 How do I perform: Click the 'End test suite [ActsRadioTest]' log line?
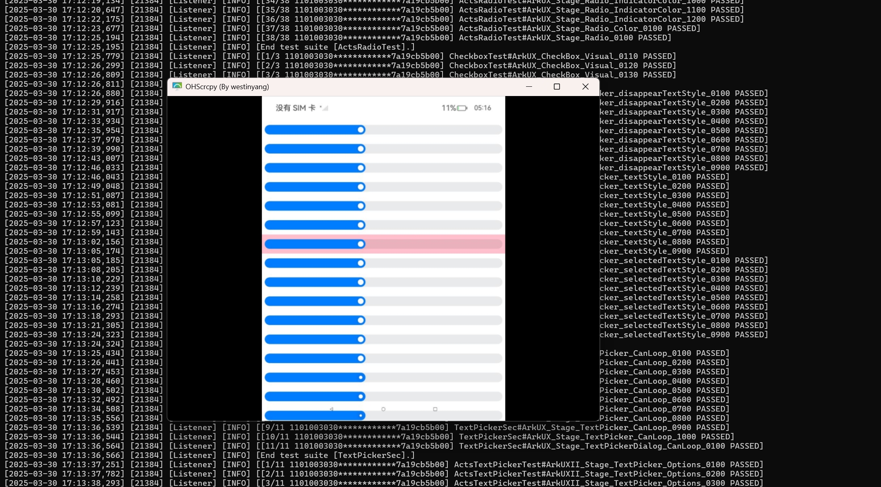point(335,47)
